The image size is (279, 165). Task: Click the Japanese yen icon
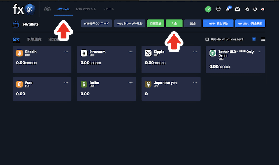tap(148, 84)
